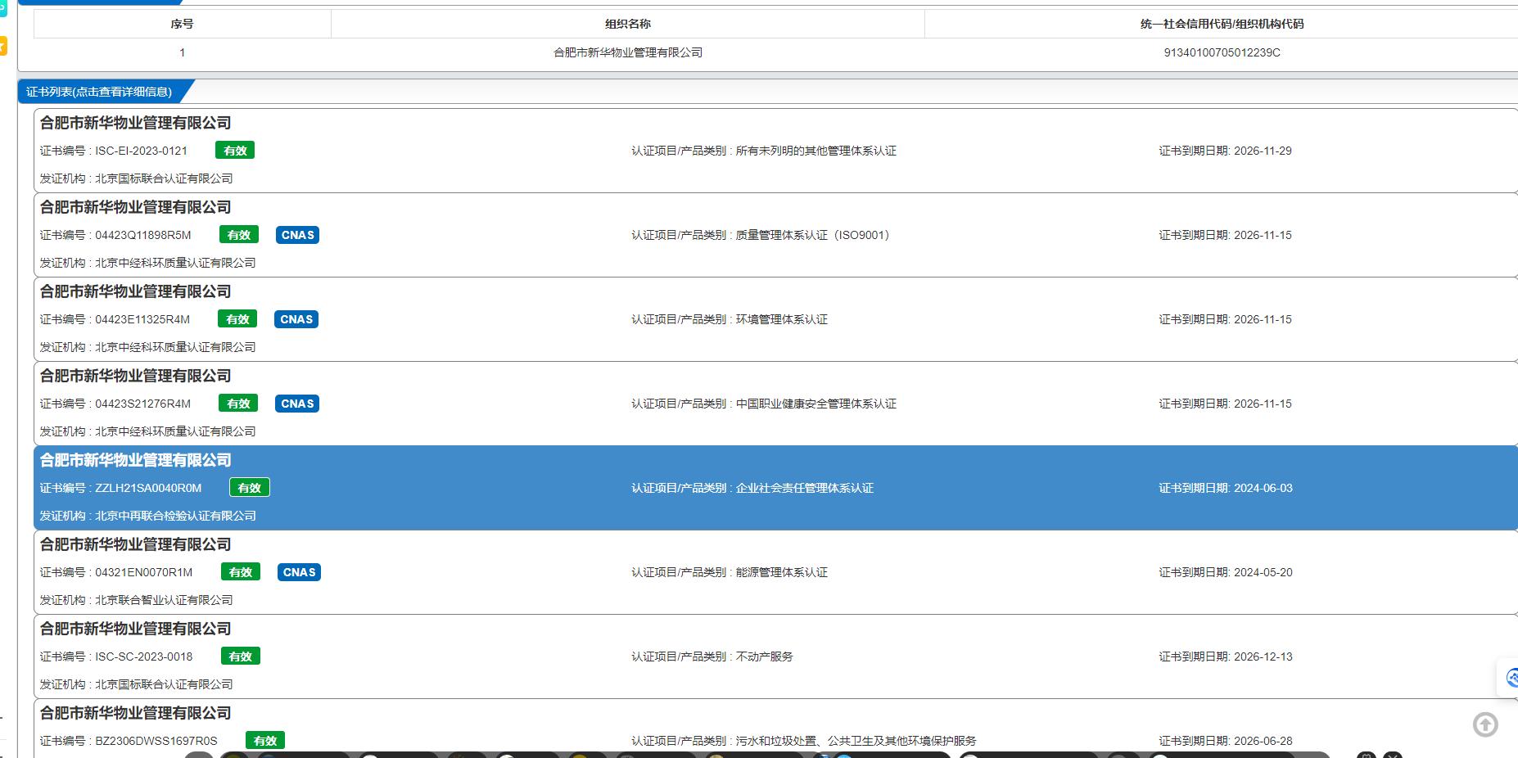Click the 组织名称 column header

(628, 24)
